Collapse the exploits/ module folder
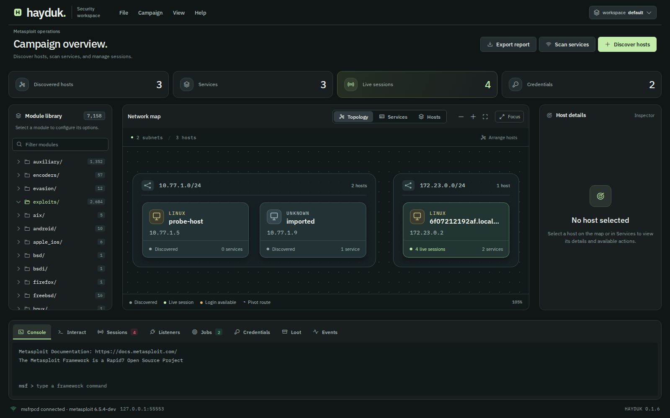 point(60,202)
